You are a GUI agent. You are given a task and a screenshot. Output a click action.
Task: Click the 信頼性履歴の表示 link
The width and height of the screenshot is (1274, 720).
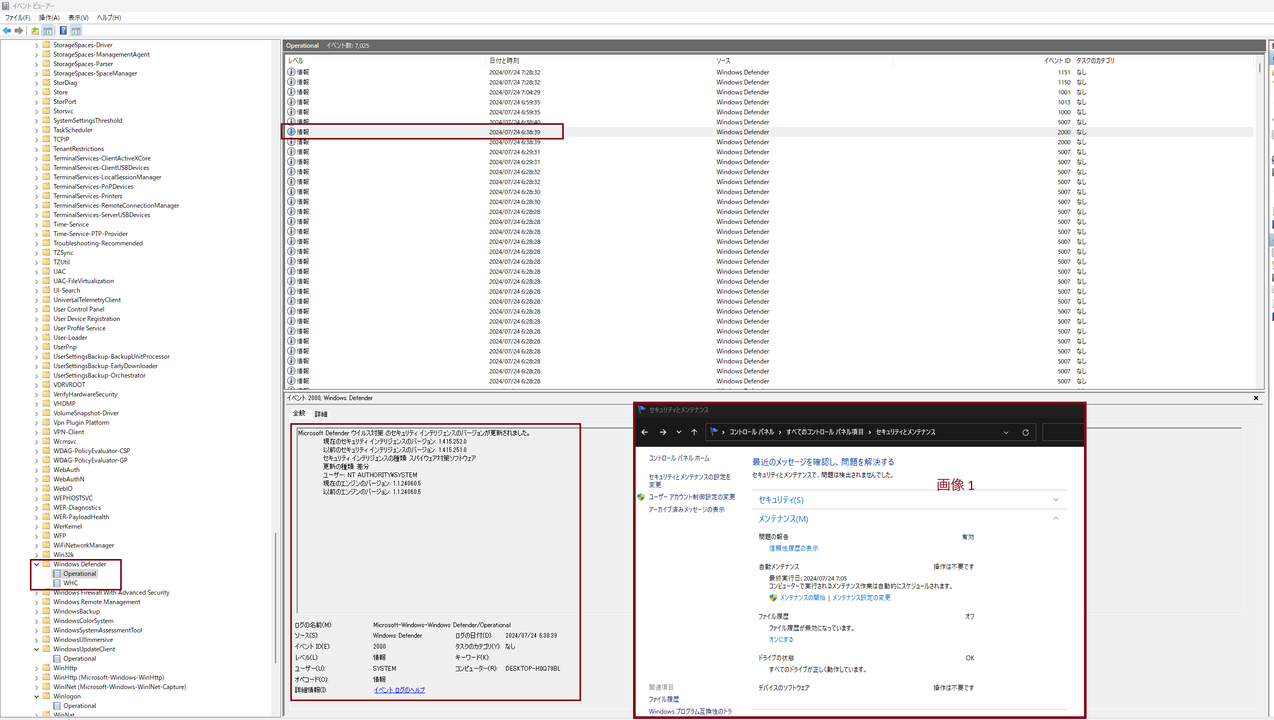point(793,549)
